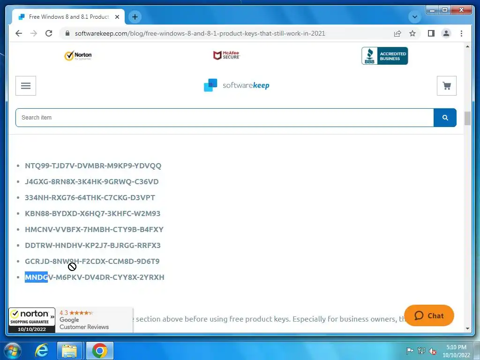The width and height of the screenshot is (480, 360).
Task: Select the Free Windows 8 and 8.1 tab
Action: [68, 17]
